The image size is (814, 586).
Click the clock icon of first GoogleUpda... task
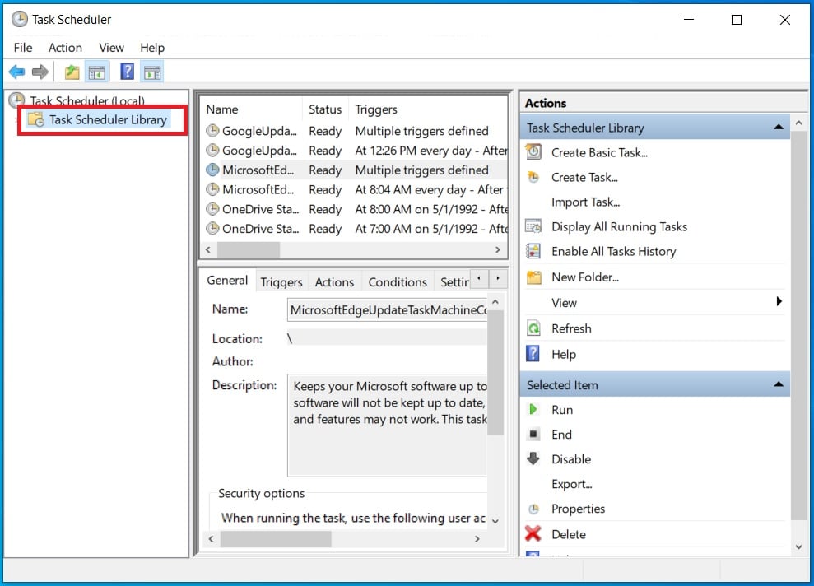[x=212, y=130]
